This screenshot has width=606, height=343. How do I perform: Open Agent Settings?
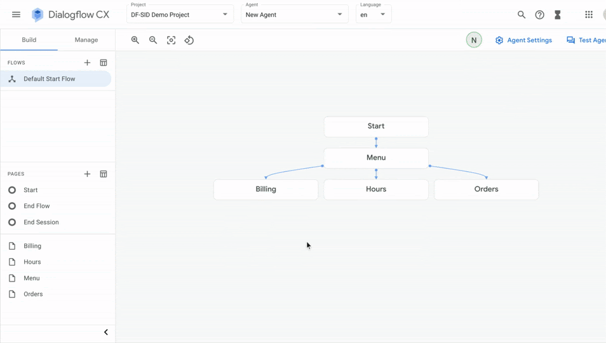click(x=523, y=40)
